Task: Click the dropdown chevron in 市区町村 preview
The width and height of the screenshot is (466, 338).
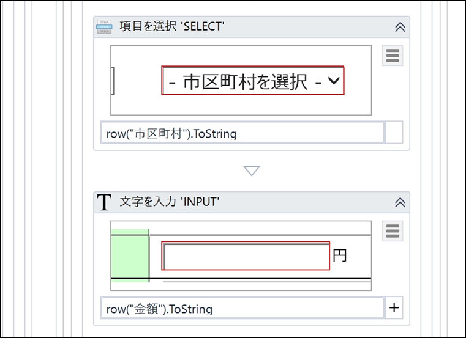Action: coord(334,81)
